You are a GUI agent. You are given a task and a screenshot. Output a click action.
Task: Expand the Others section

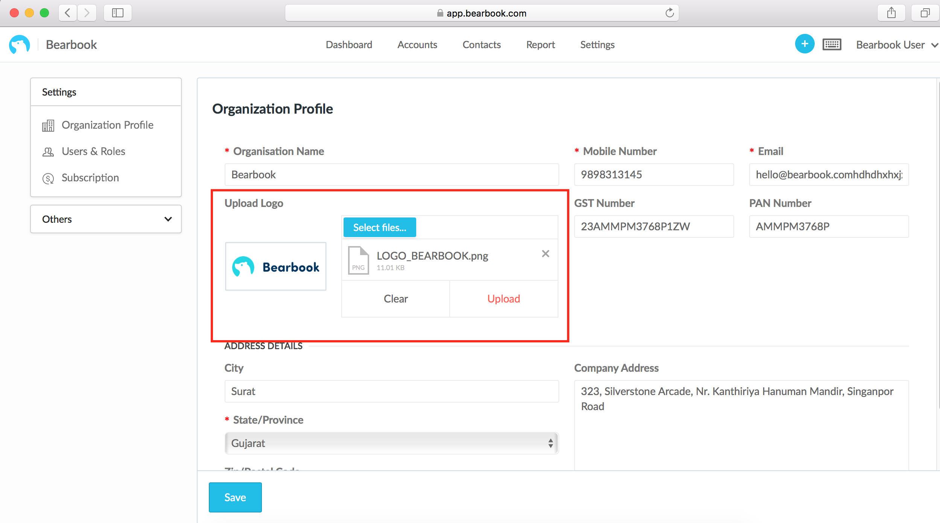coord(106,219)
